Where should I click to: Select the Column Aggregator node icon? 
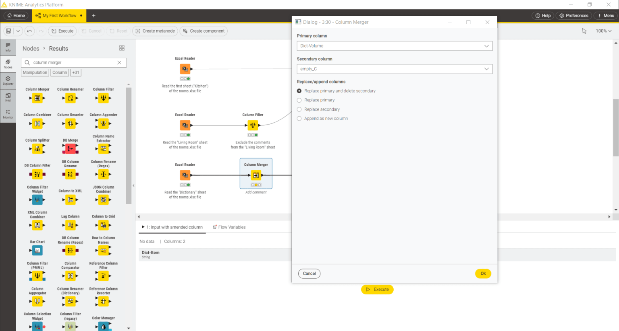[x=37, y=301]
